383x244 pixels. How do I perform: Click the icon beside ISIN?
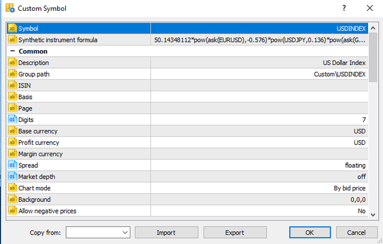[x=12, y=85]
